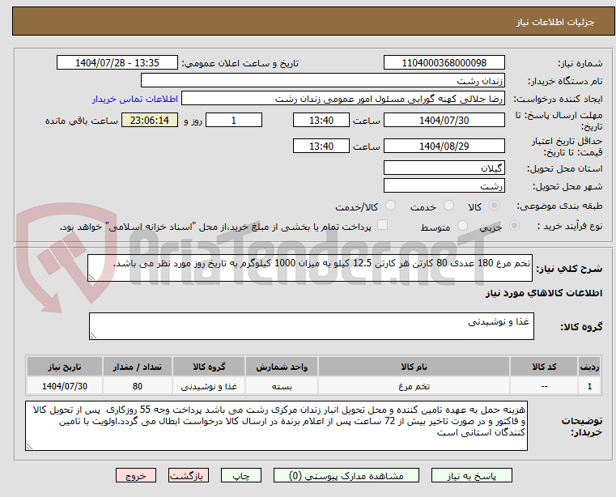Select the خدمت radio button

(448, 206)
